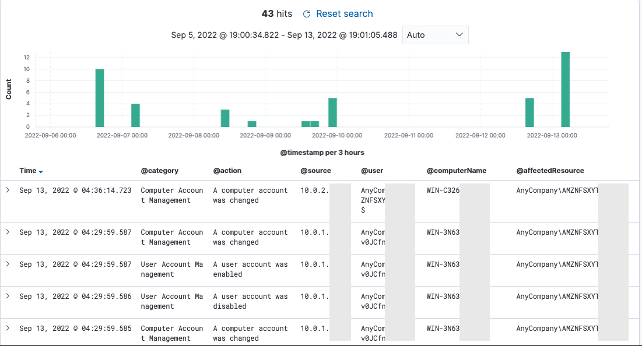Expand the first 04:29:59.587 computer account row
642x346 pixels.
8,232
